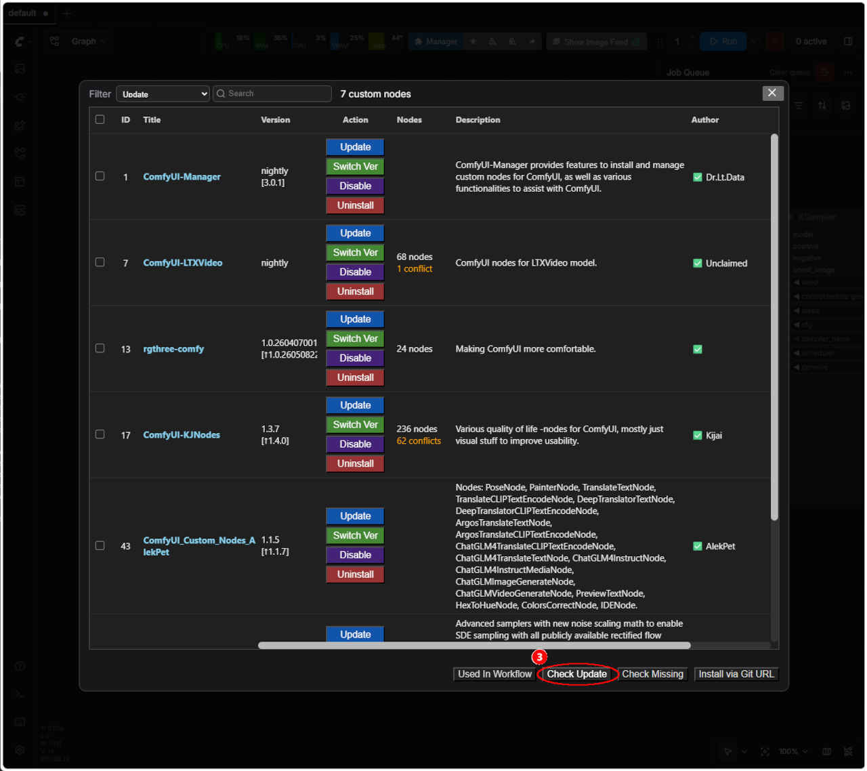Click Switch Ver for ComfyUI-LTXVideo
This screenshot has height=771, width=867.
point(355,253)
